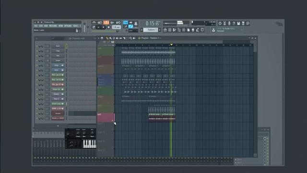Start playback with the play button

98,27
